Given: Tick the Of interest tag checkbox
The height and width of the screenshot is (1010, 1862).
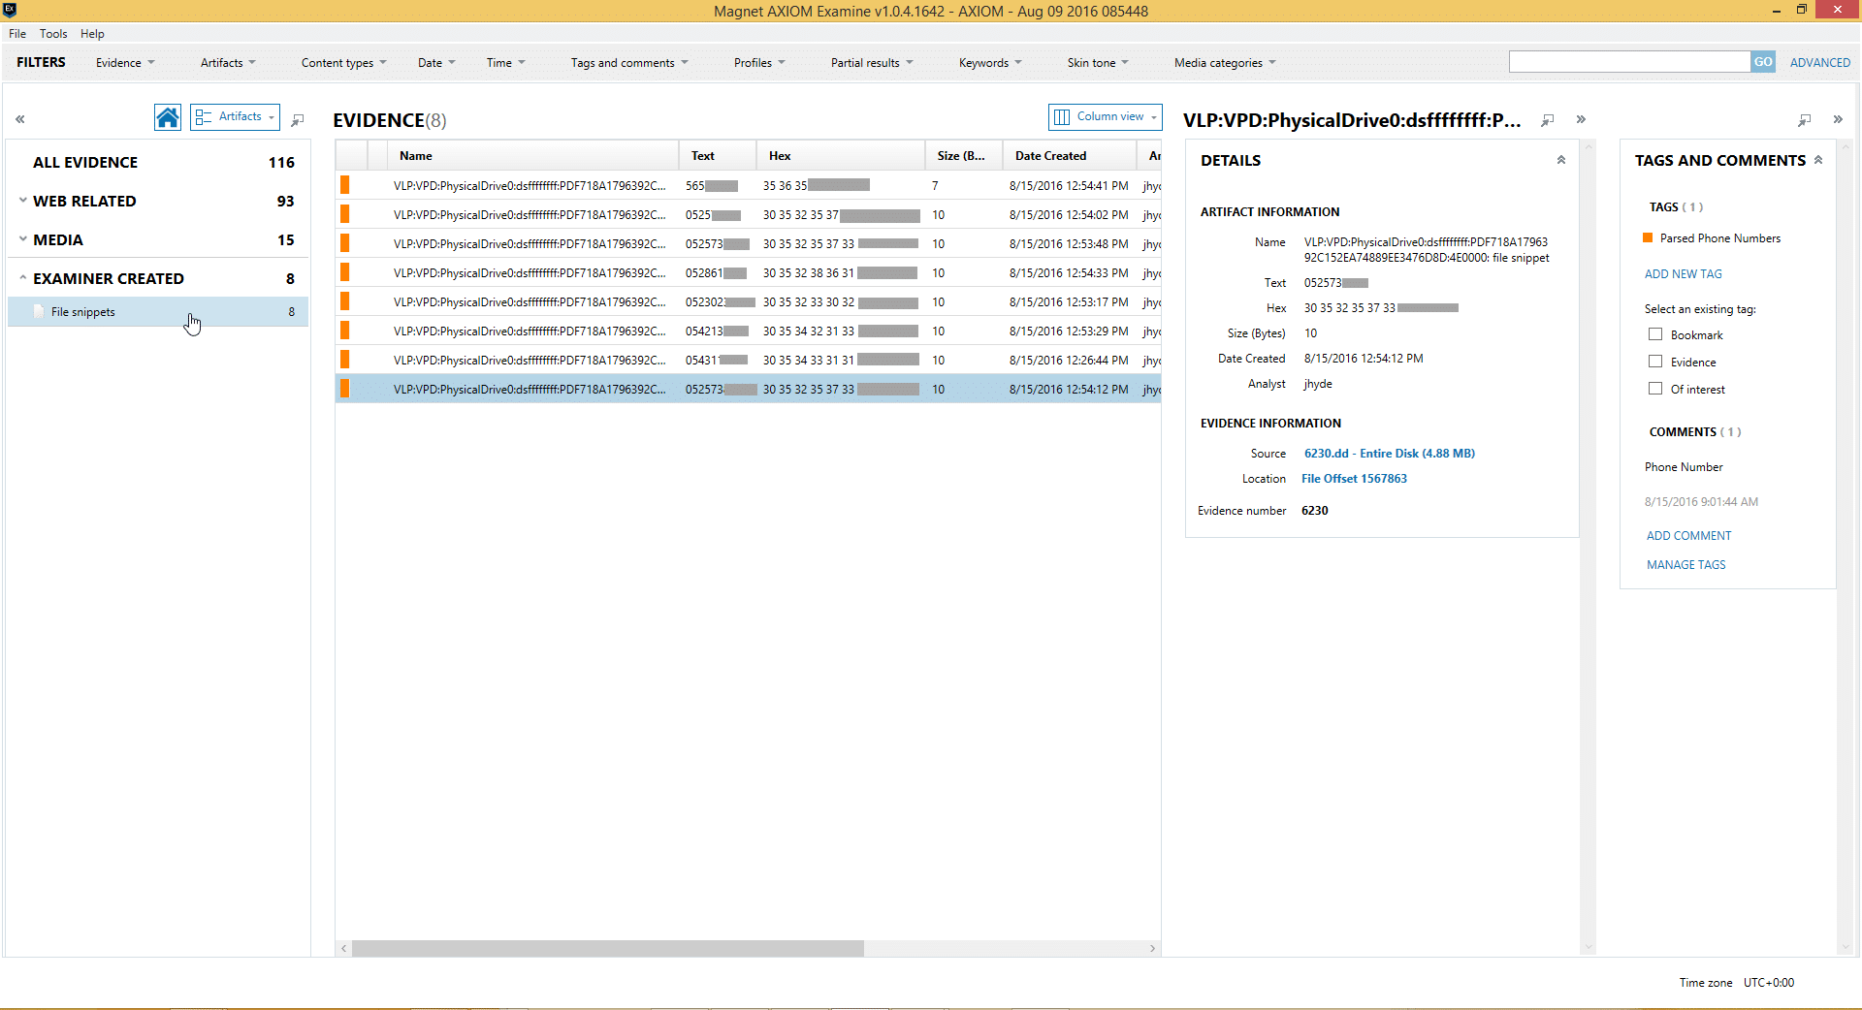Looking at the screenshot, I should pos(1655,389).
